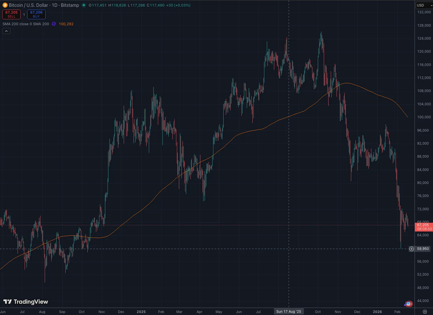Screen dimensions: 433x315
Task: Click the orange Bitcoin symbol icon
Action: tap(5, 5)
